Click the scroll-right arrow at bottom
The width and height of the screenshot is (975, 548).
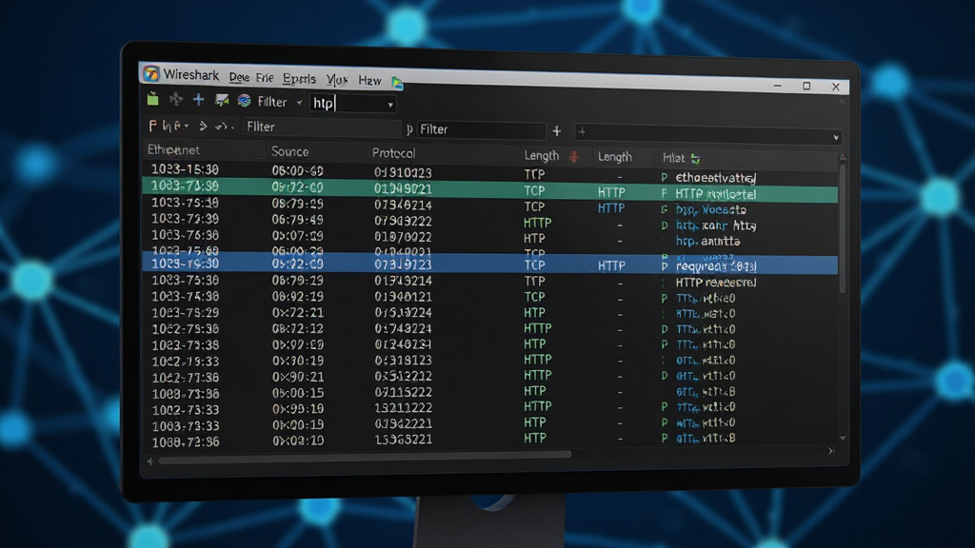830,451
